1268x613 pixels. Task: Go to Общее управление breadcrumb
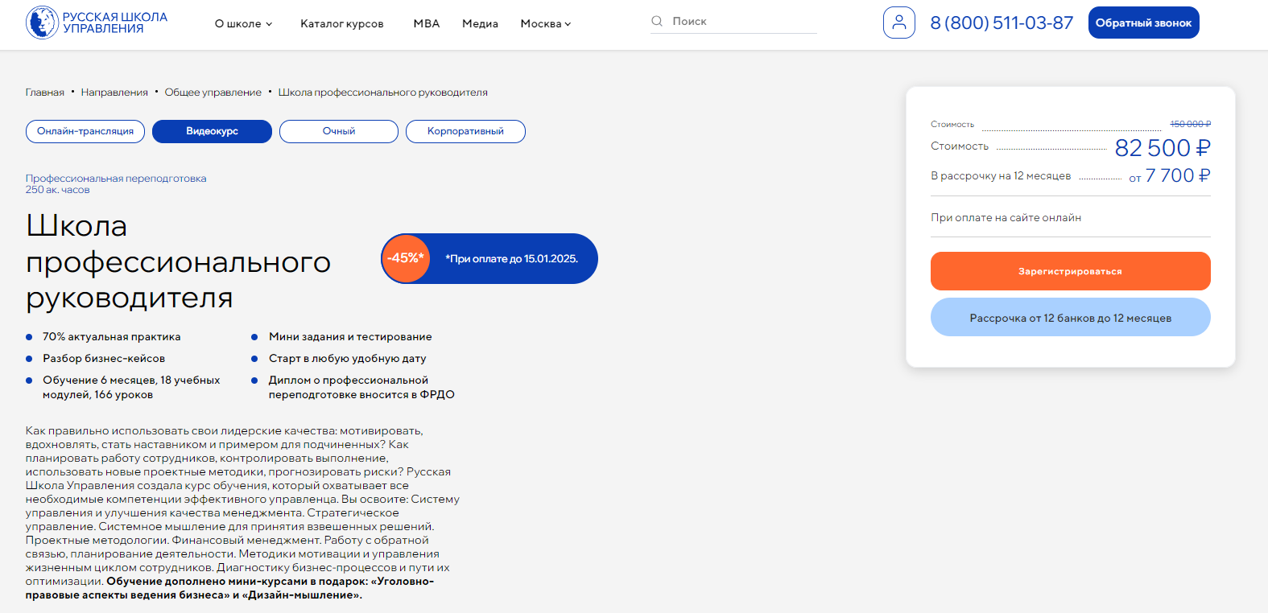pyautogui.click(x=213, y=93)
